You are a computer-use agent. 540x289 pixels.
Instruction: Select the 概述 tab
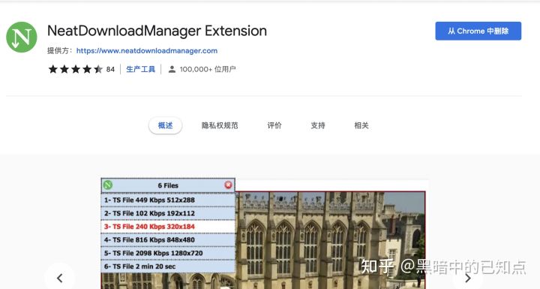click(x=165, y=125)
